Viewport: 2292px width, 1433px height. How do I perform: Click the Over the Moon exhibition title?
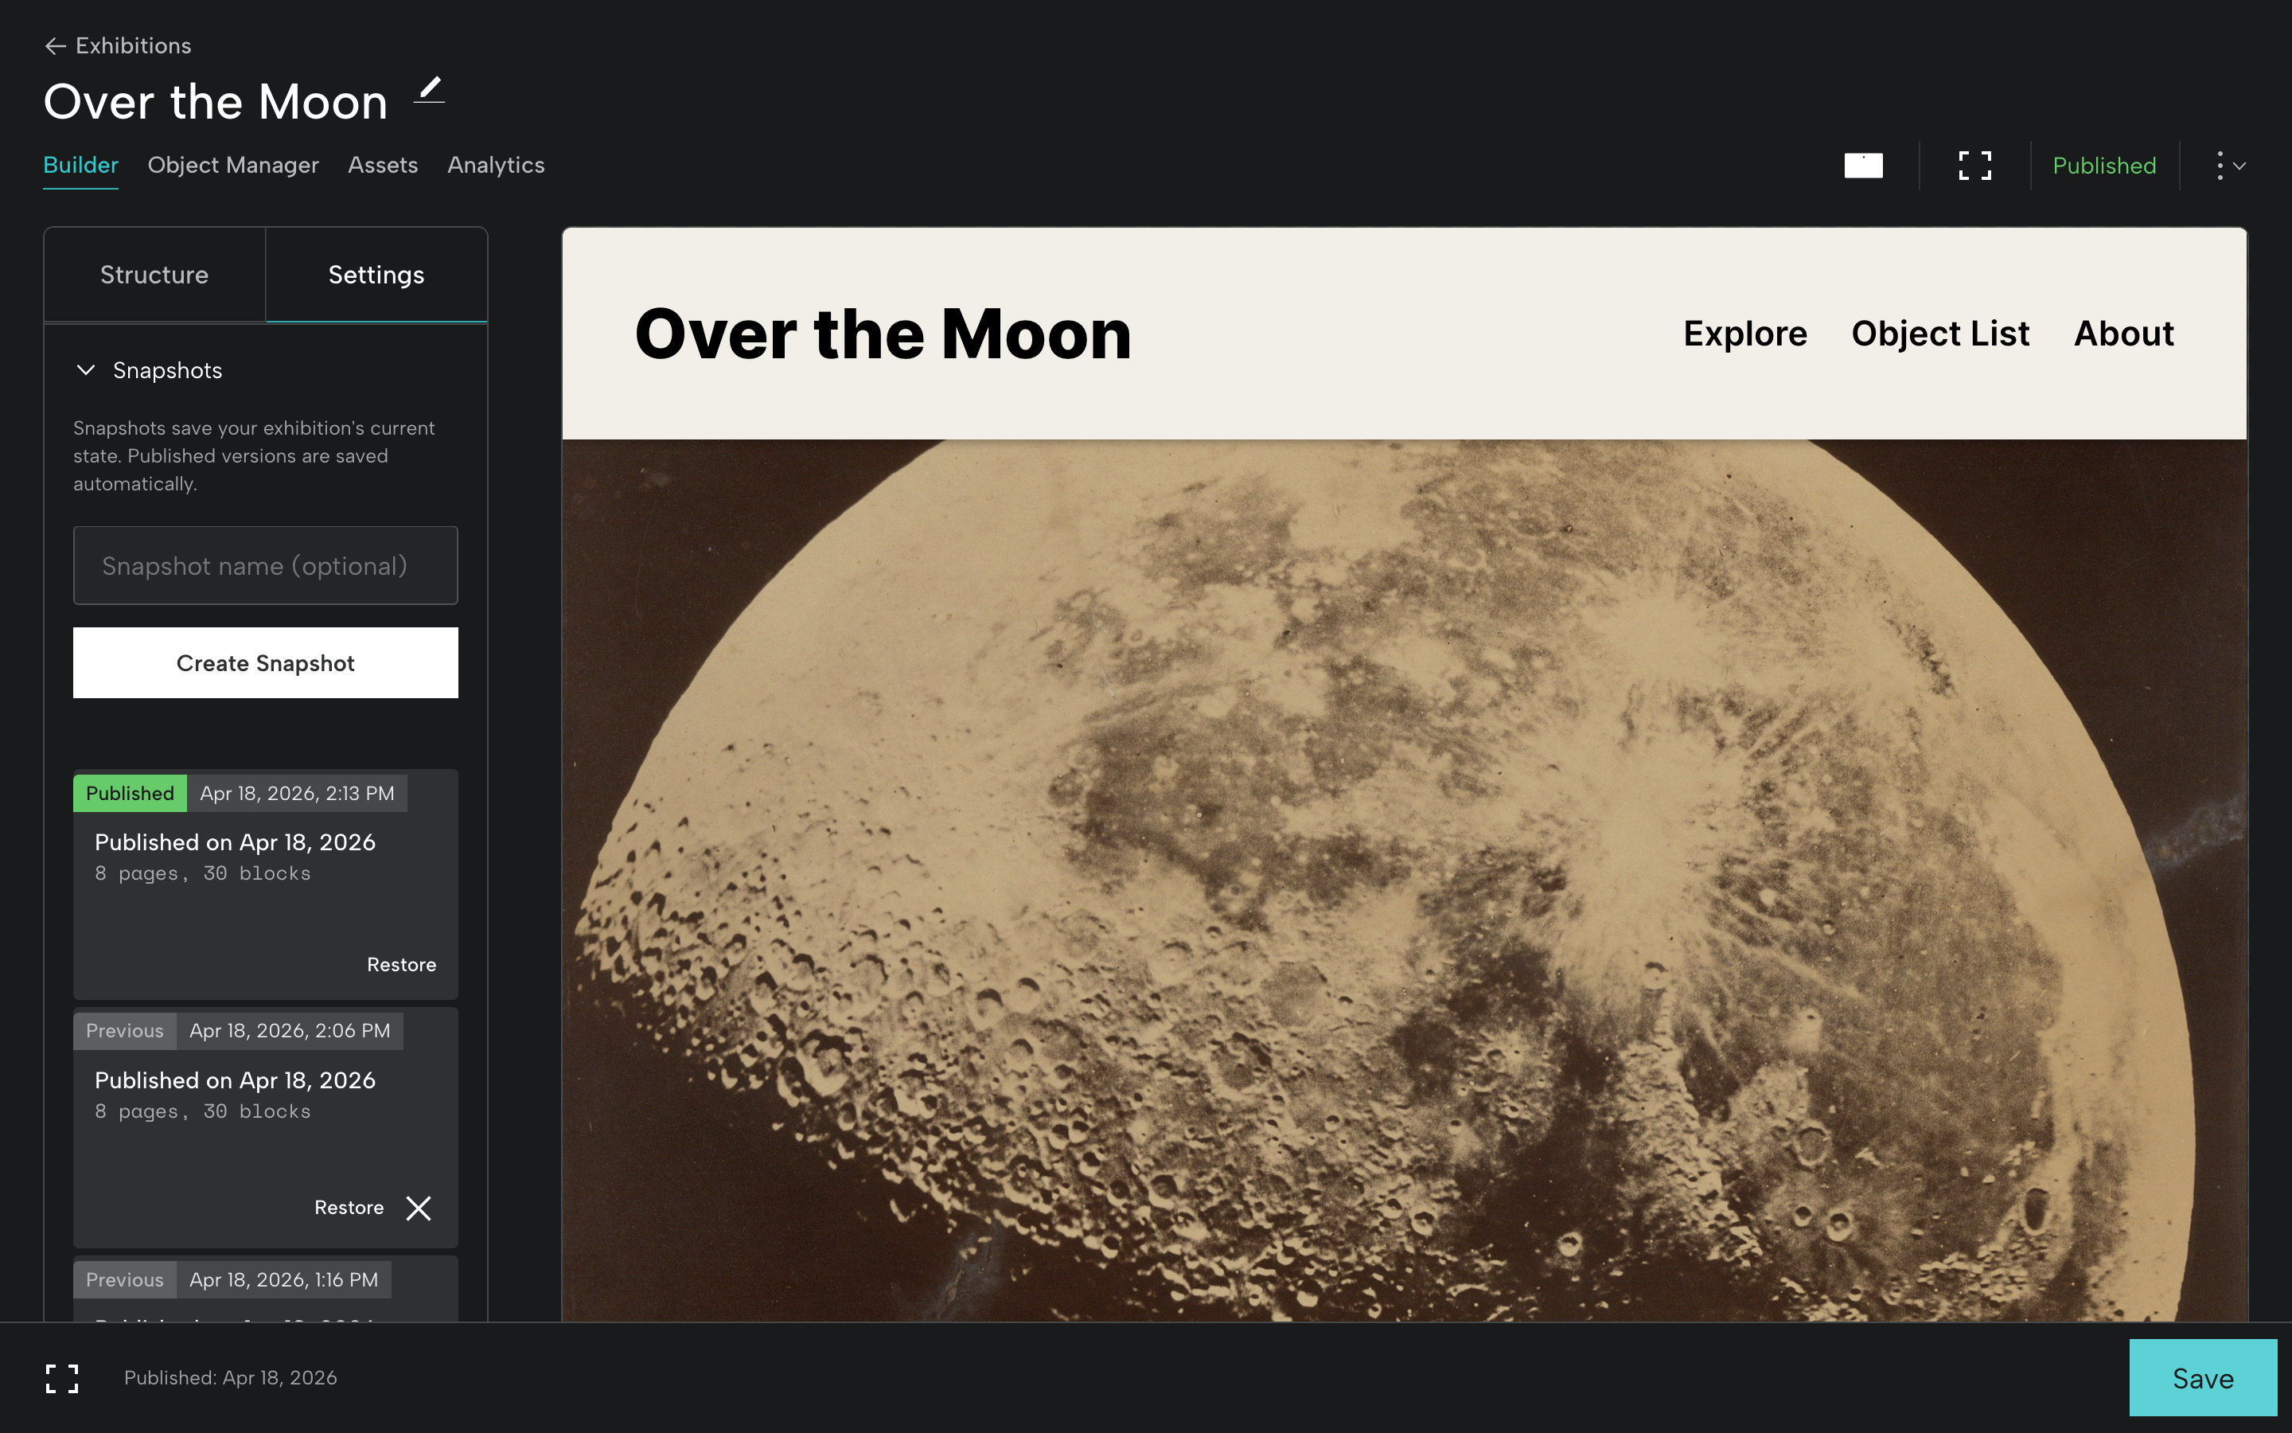pos(216,101)
